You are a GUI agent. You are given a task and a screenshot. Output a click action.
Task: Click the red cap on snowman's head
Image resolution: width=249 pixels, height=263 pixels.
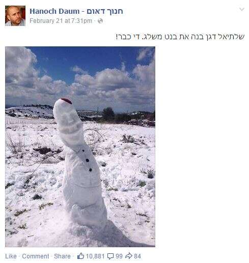tap(67, 100)
